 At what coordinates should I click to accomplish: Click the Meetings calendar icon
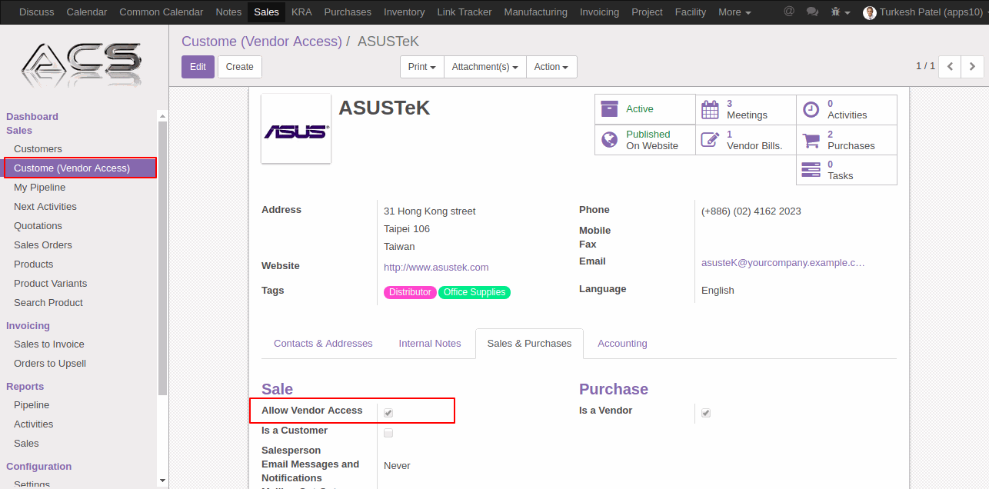710,109
